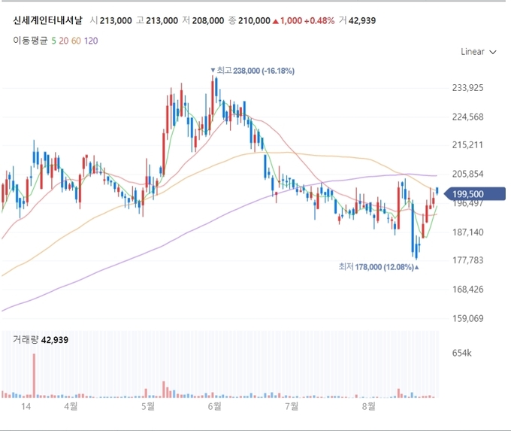Click the 654k volume axis label
The image size is (511, 431).
click(x=462, y=353)
